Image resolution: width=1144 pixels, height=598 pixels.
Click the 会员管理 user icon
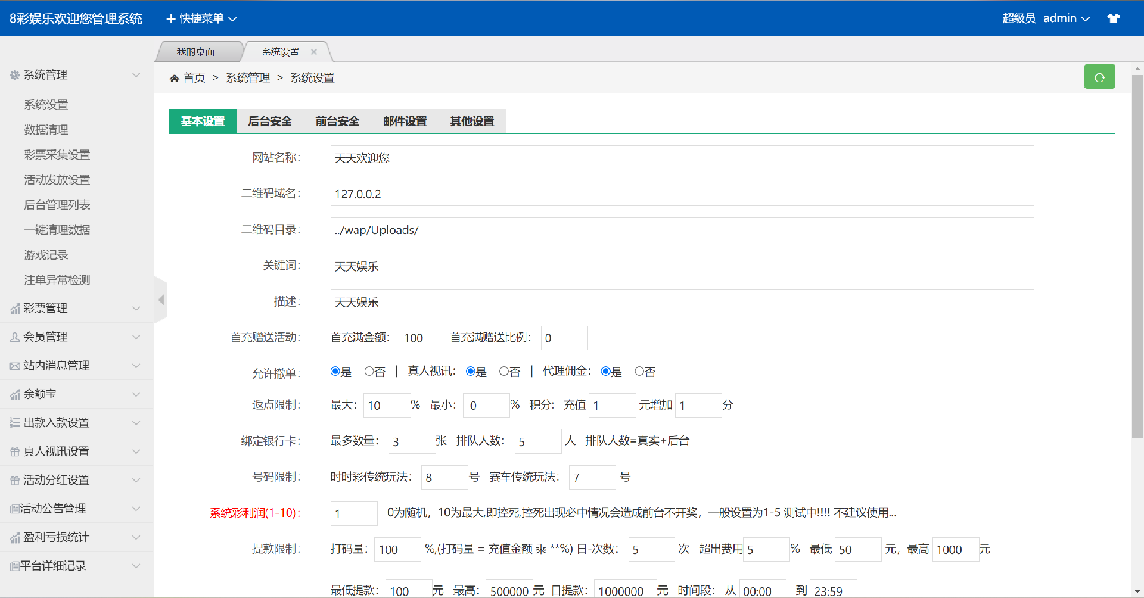[x=15, y=337]
